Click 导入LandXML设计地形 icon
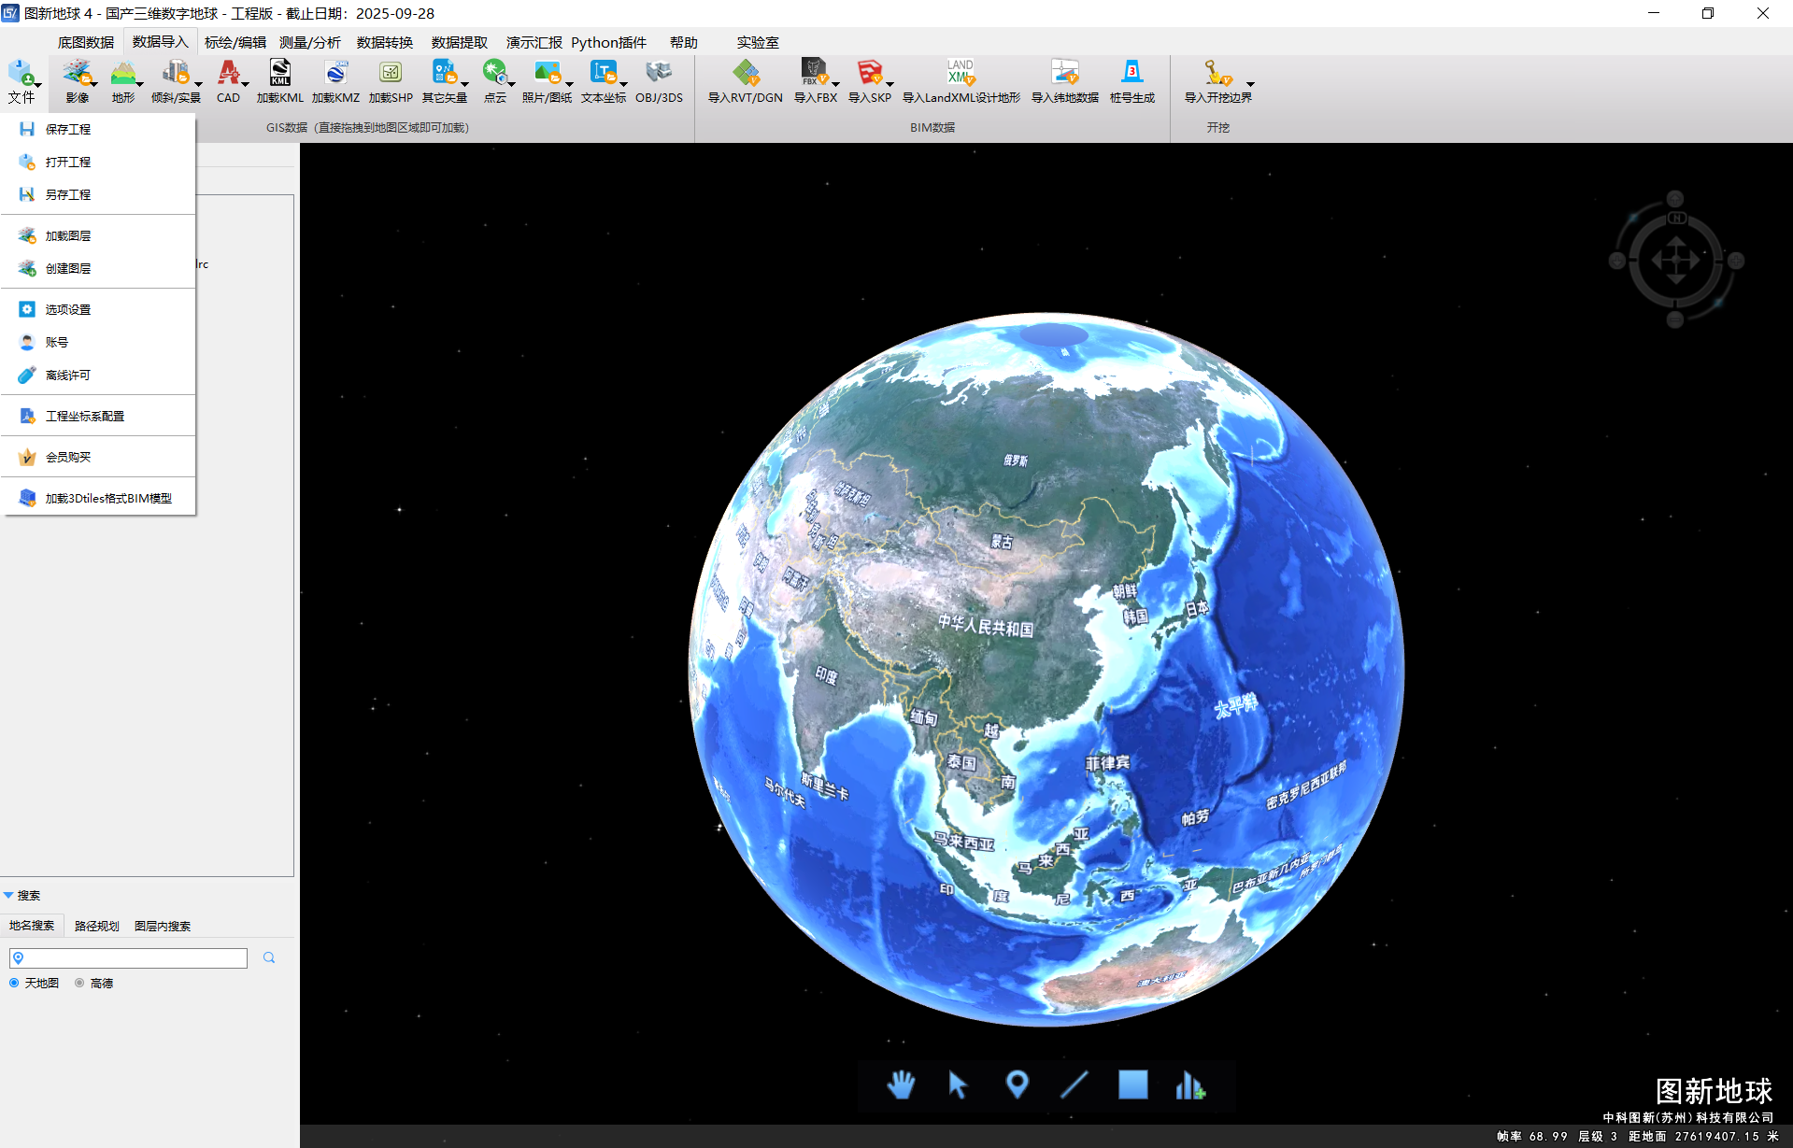The height and width of the screenshot is (1148, 1793). (961, 73)
